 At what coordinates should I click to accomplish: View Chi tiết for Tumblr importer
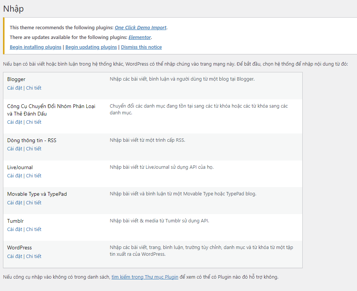[x=34, y=229]
